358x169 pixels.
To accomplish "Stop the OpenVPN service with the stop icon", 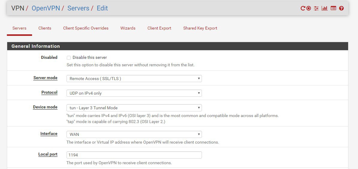I will (x=309, y=8).
